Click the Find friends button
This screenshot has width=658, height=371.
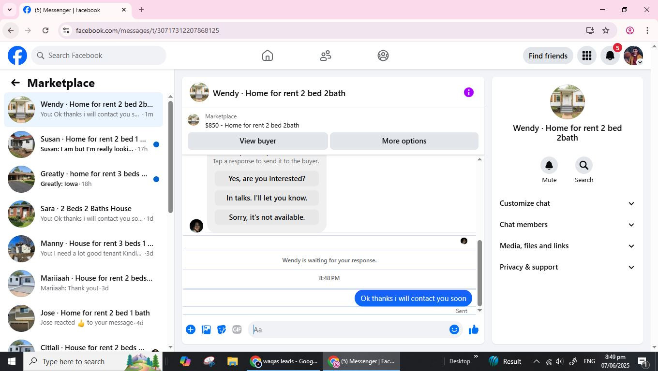tap(548, 56)
